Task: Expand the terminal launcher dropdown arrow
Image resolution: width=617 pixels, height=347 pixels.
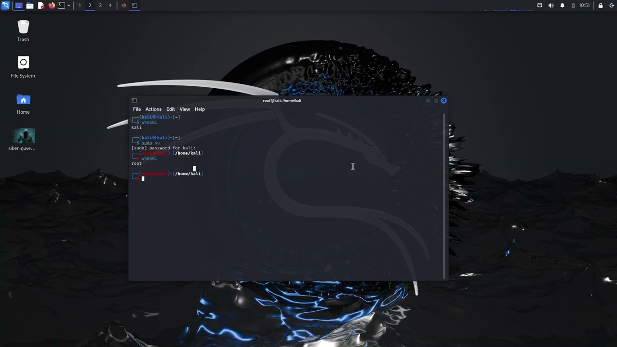Action: point(68,5)
